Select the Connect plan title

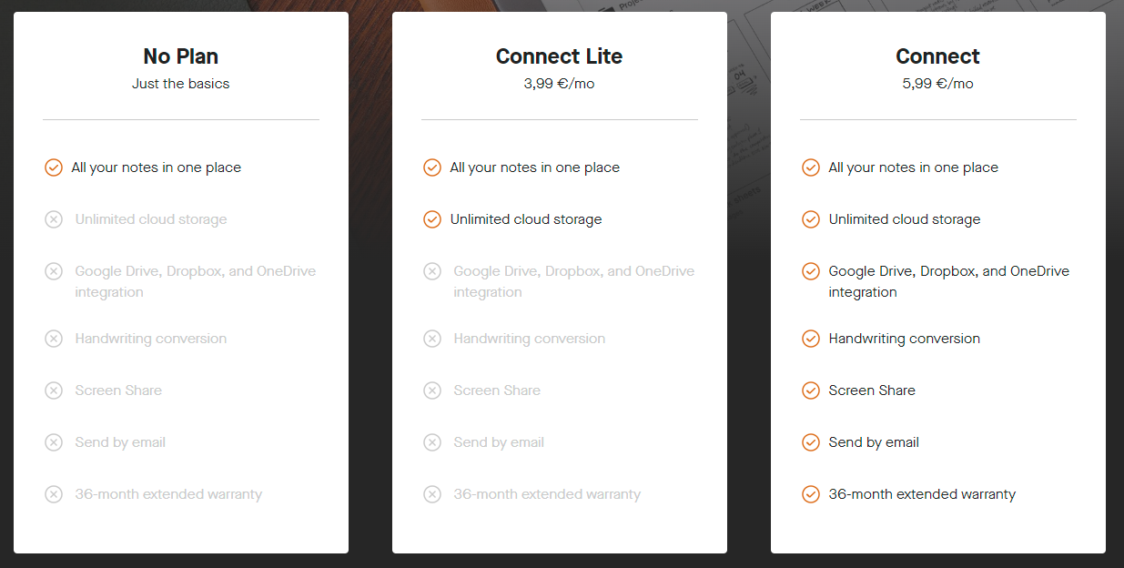(x=938, y=56)
